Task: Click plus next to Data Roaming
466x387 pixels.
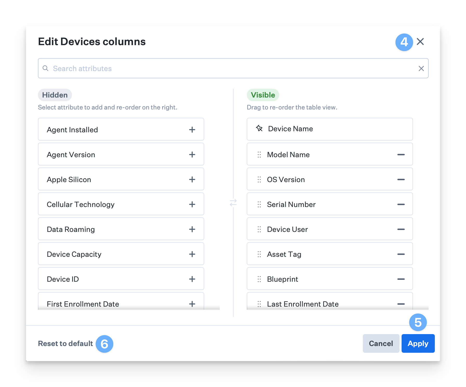Action: tap(192, 229)
